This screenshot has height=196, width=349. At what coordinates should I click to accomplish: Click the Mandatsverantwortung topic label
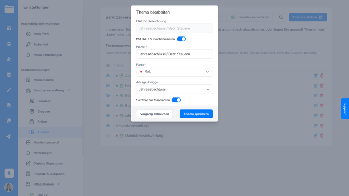tap(144, 136)
